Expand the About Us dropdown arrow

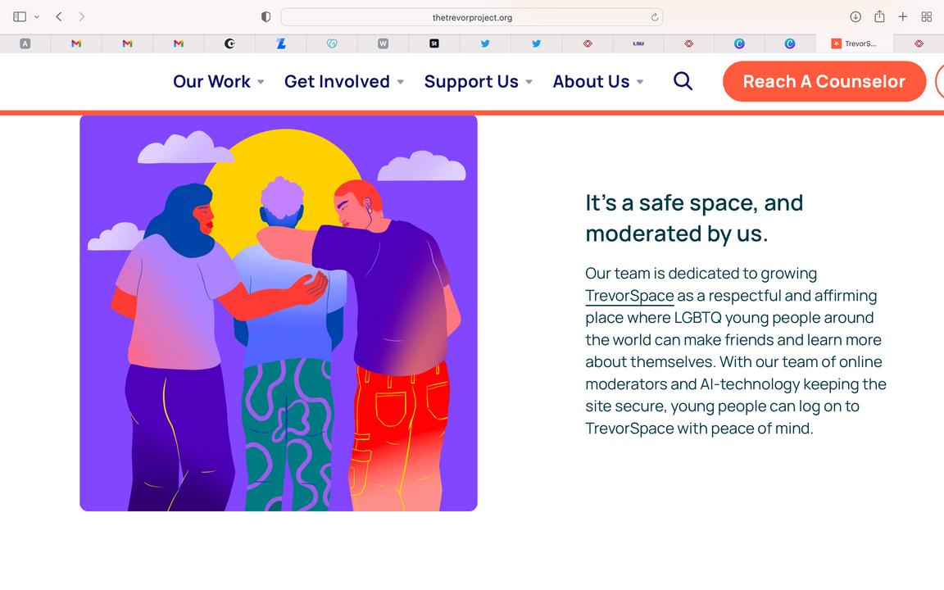click(x=640, y=82)
